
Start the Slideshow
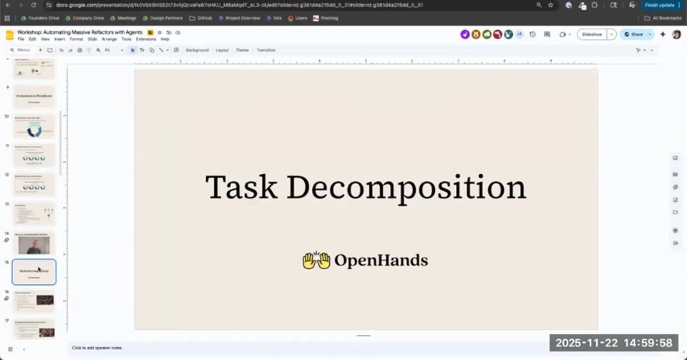click(x=592, y=34)
